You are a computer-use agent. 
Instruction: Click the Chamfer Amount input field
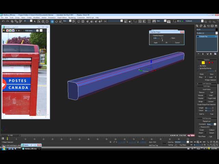click(x=156, y=38)
